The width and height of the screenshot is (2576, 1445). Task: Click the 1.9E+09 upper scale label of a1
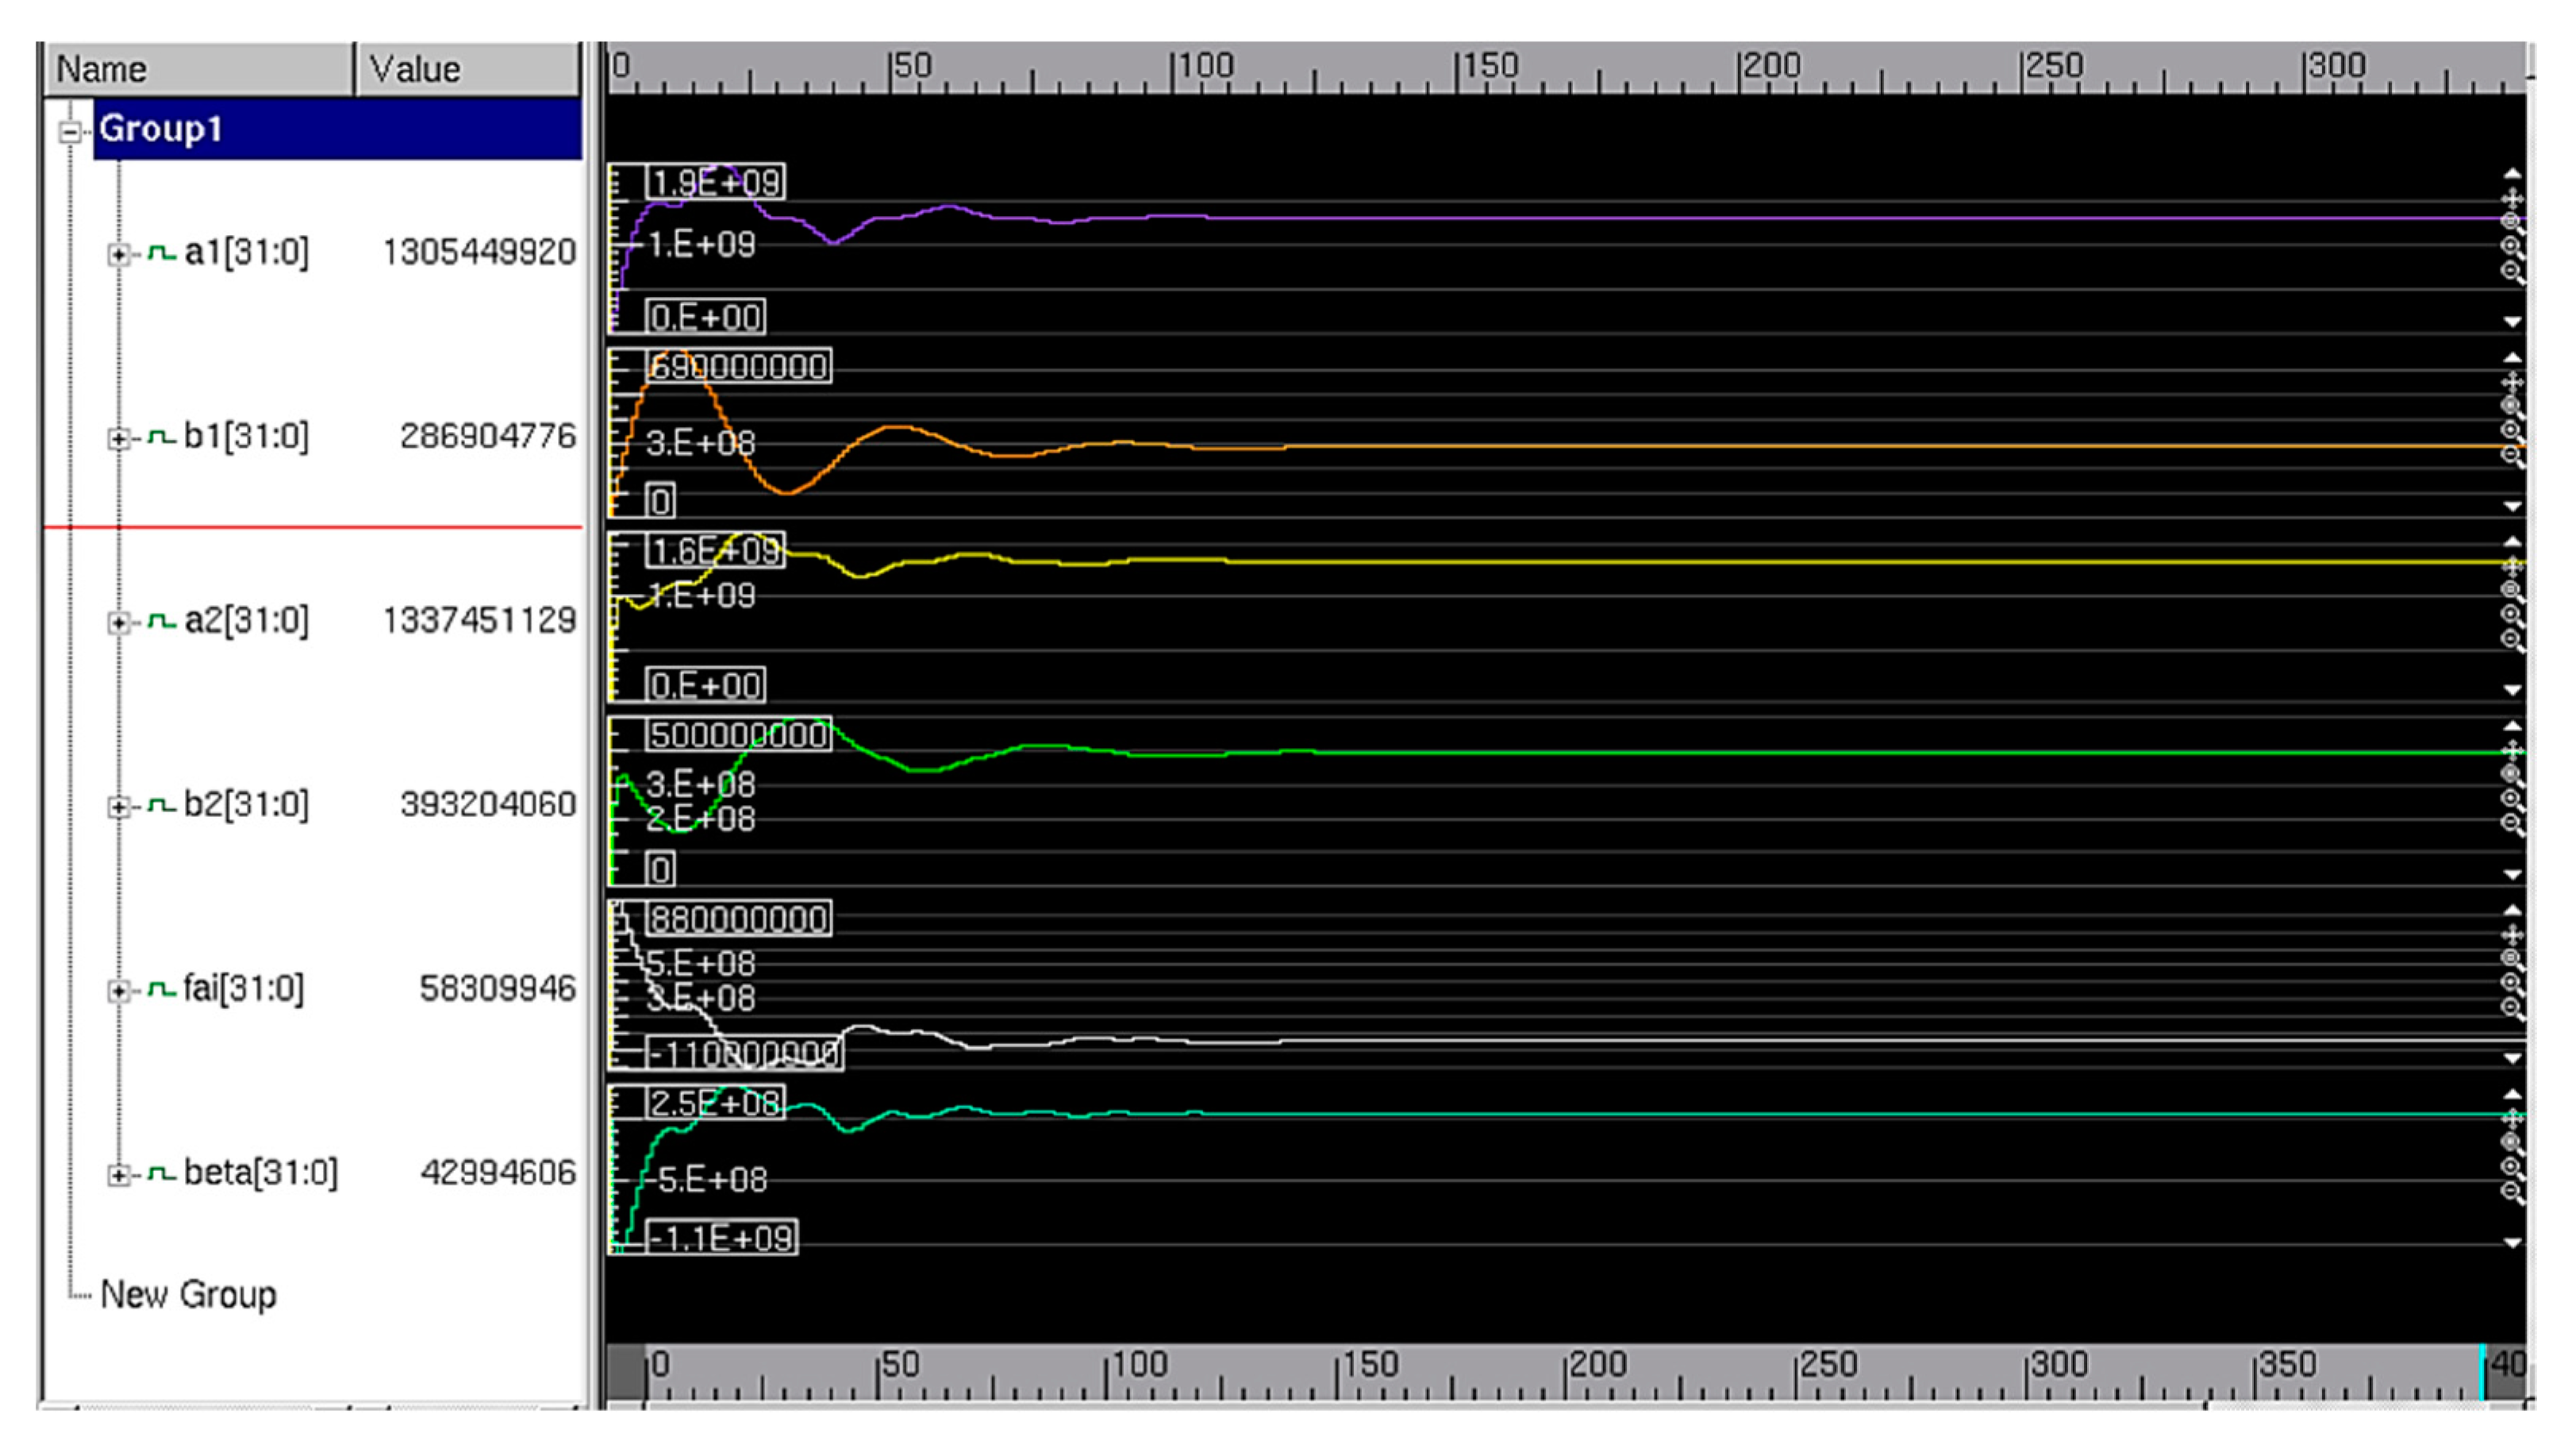pos(715,182)
